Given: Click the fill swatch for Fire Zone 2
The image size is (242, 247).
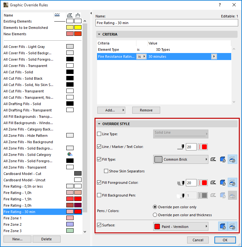Looking at the screenshot, I should (70, 224).
